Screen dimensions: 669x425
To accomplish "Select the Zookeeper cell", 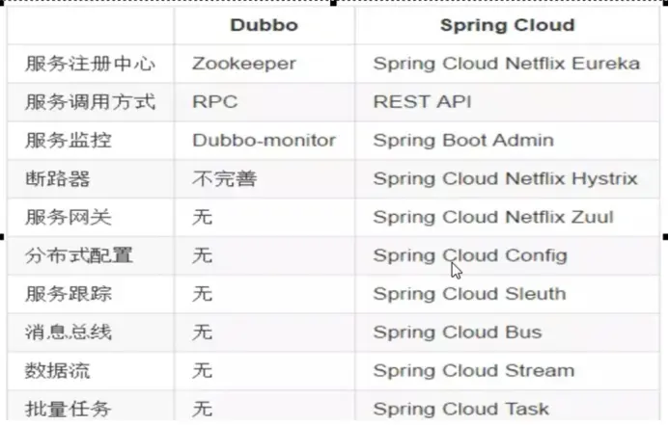I will [243, 64].
